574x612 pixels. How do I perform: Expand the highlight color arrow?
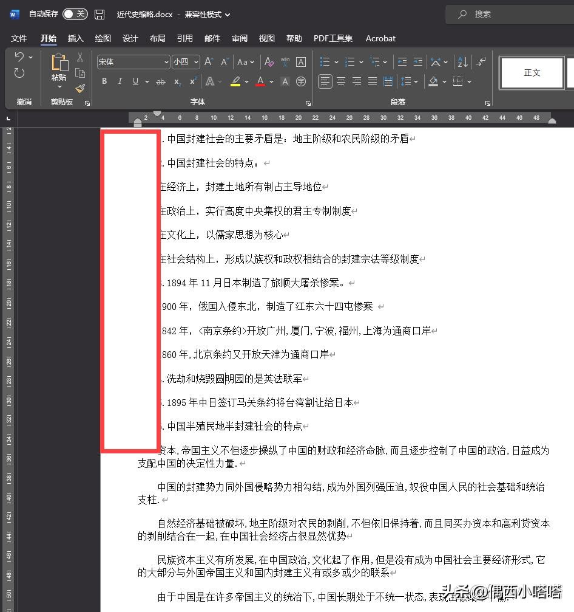click(x=247, y=81)
